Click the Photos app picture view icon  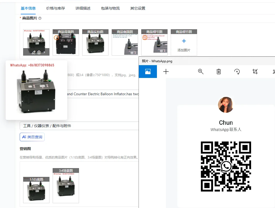point(148,72)
